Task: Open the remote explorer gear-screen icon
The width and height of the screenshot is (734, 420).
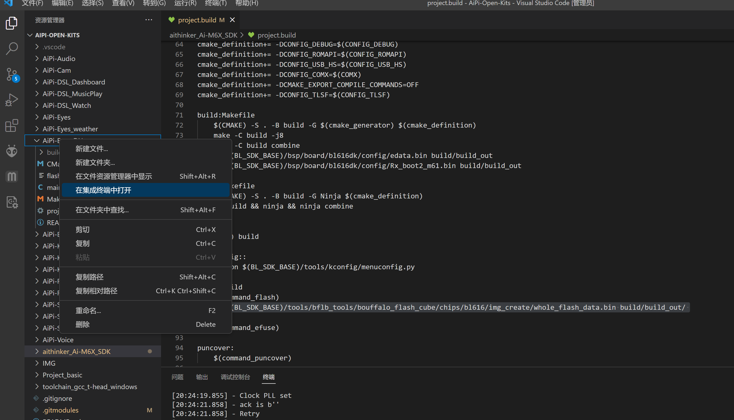Action: click(x=12, y=202)
